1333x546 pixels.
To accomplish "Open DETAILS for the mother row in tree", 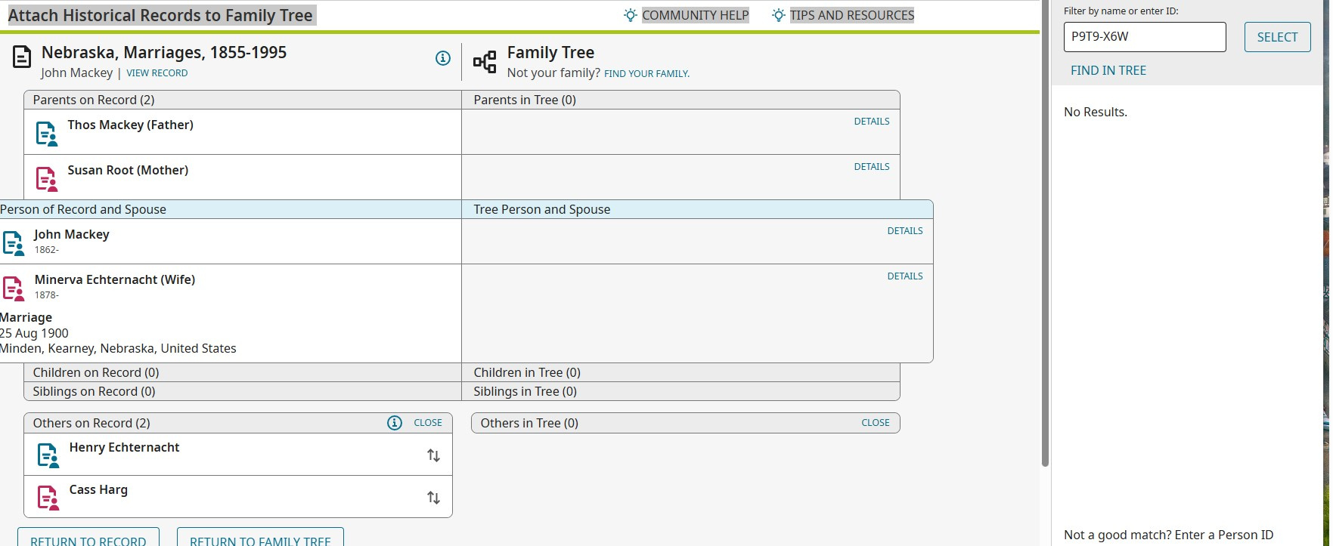I will click(x=872, y=166).
